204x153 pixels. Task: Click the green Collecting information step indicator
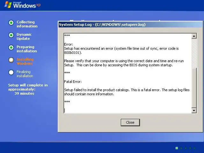(x=11, y=23)
